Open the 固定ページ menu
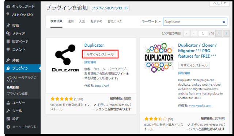Image resolution: width=234 pixels, height=136 pixels. pos(22,42)
